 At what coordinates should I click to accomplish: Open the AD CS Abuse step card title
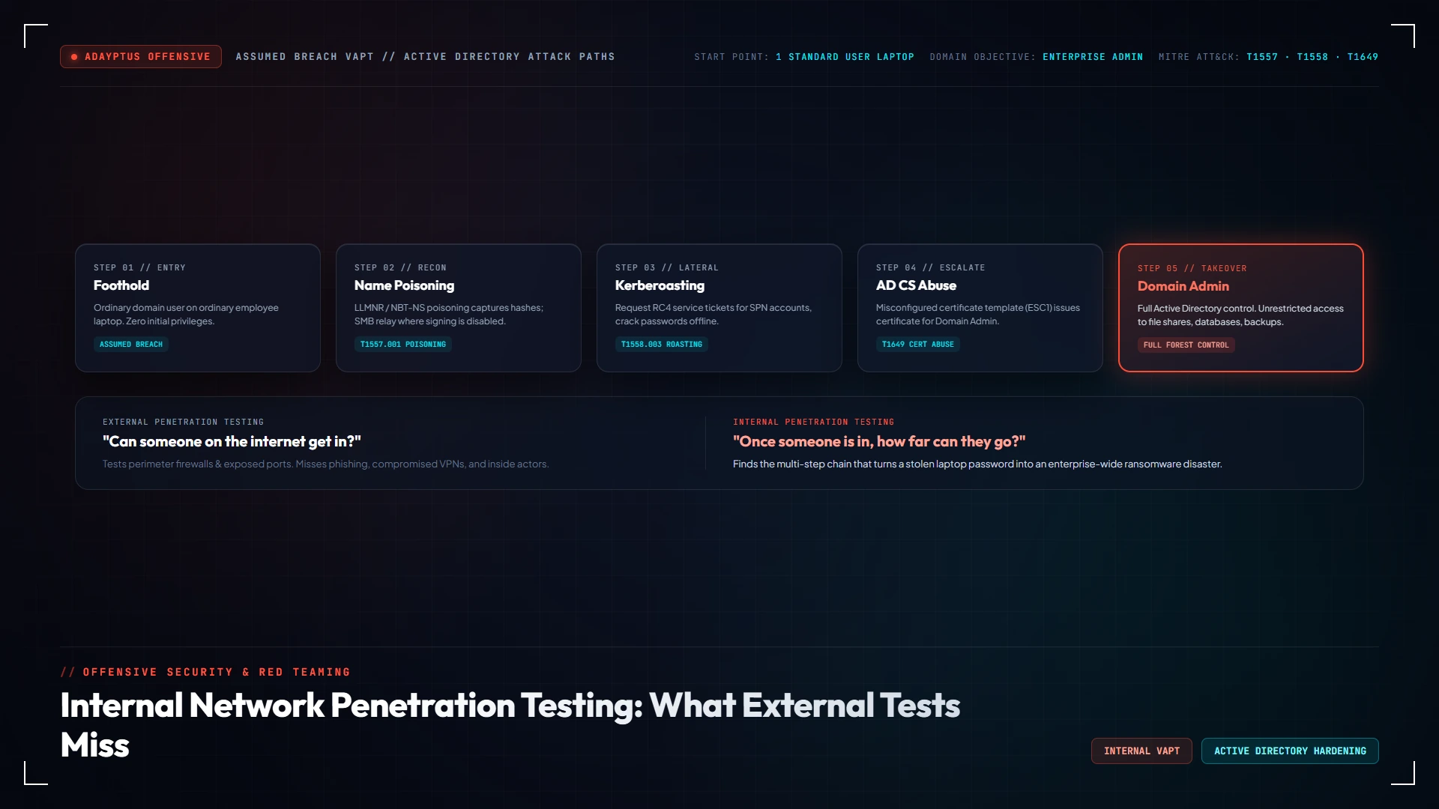pos(916,285)
